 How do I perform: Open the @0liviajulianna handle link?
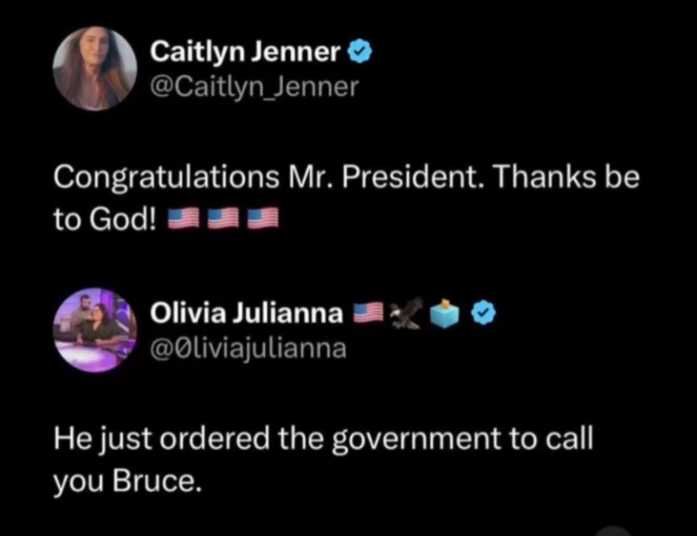pyautogui.click(x=248, y=348)
